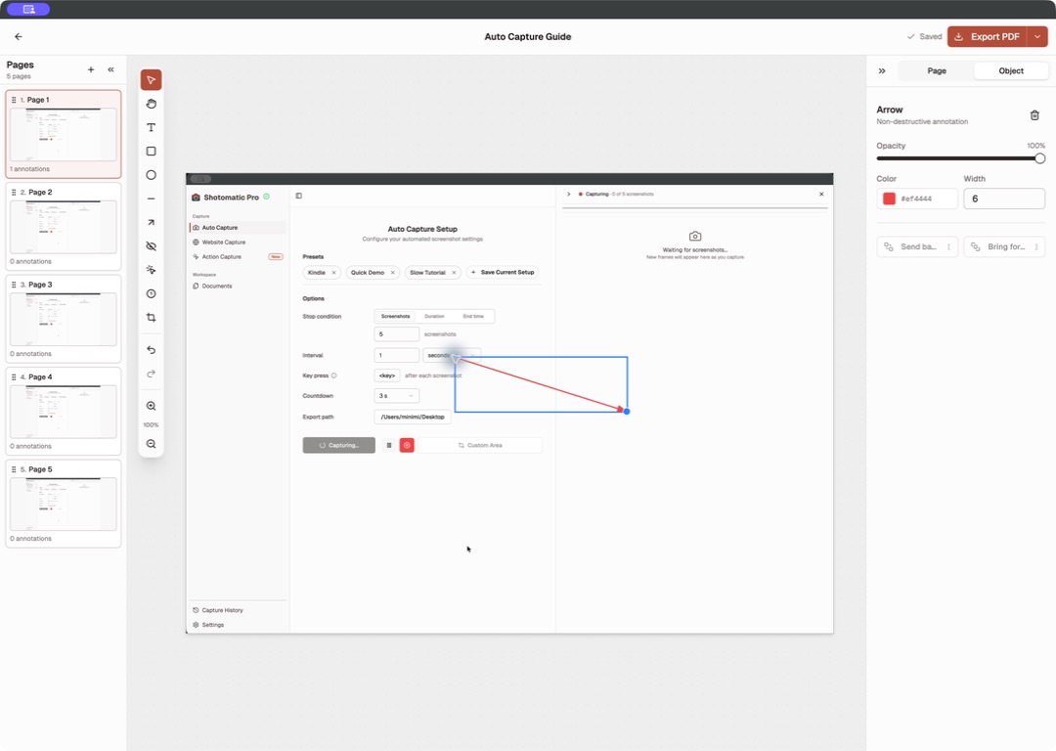Screen dimensions: 1056x751
Task: Click the Width input field
Action: point(1004,199)
